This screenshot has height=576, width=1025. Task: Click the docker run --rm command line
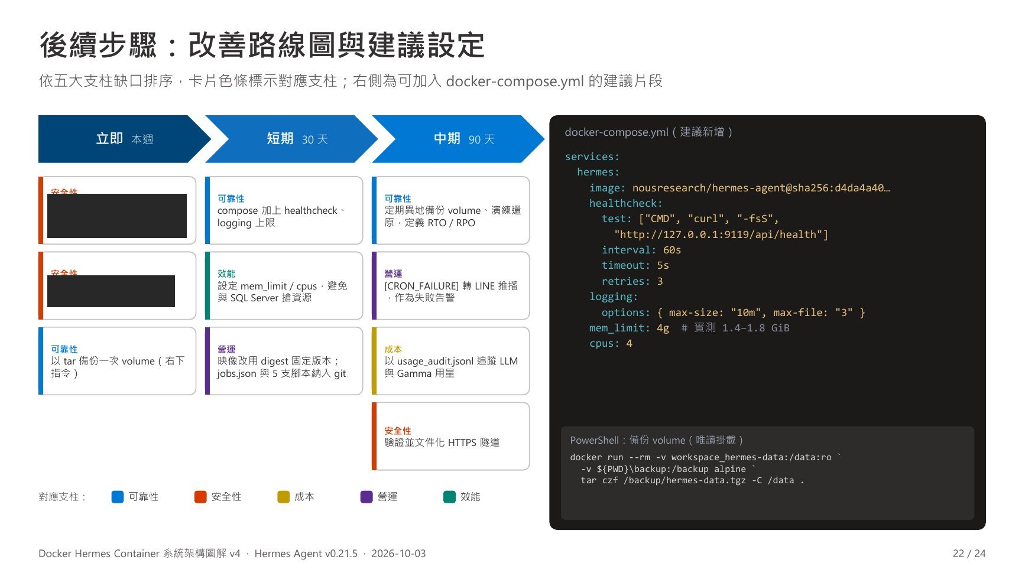pos(706,457)
